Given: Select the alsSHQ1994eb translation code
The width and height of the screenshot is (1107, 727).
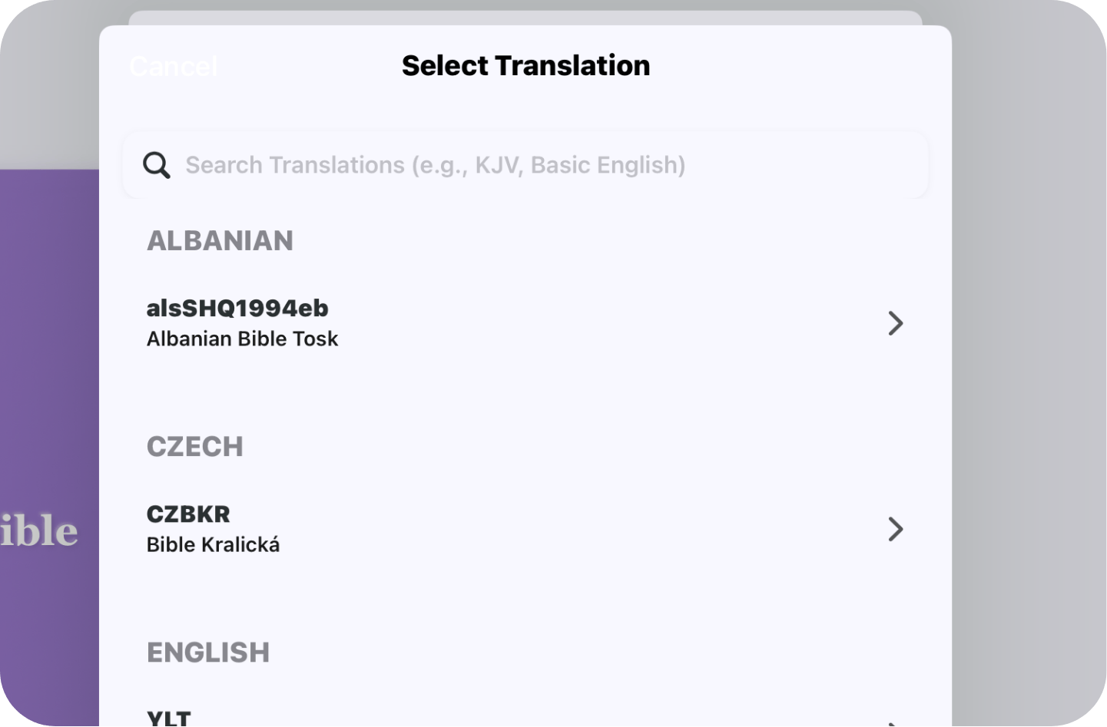Looking at the screenshot, I should (237, 308).
